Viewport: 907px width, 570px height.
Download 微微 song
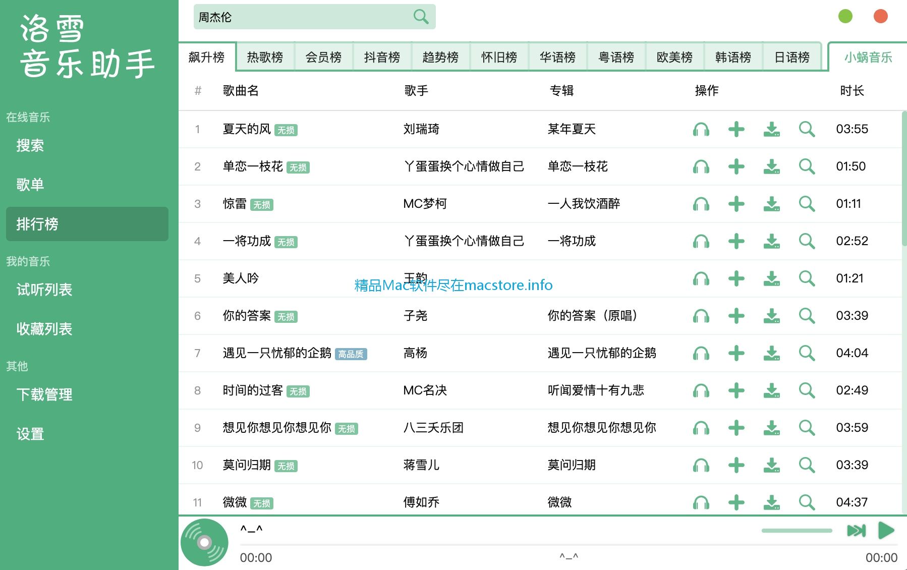click(x=772, y=502)
